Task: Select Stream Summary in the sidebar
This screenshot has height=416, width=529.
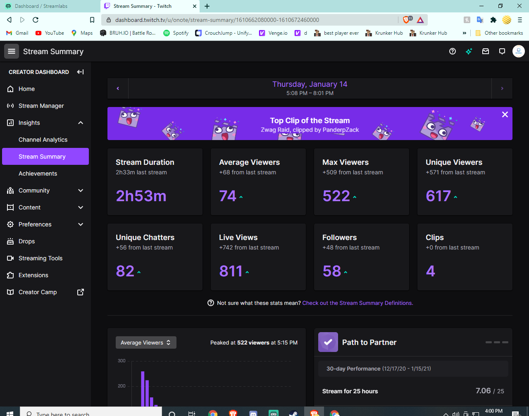Action: (x=45, y=157)
